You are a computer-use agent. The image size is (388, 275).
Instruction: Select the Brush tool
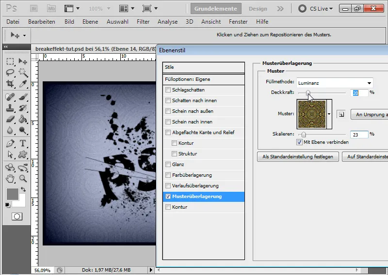(23, 97)
